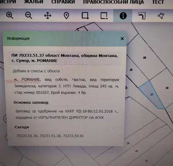This screenshot has height=166, width=173.
Task: Click the Информация popup title
Action: tap(18, 39)
